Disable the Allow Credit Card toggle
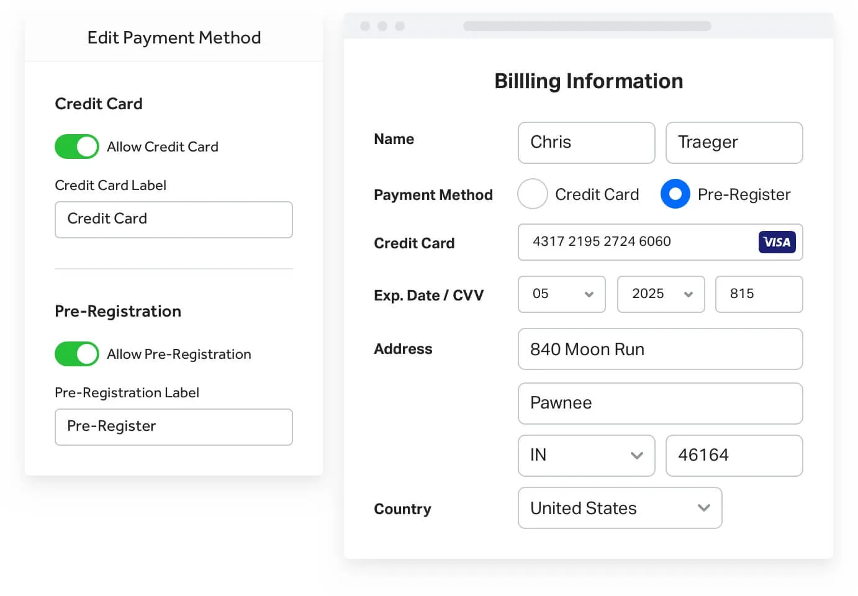This screenshot has width=858, height=596. (x=76, y=147)
